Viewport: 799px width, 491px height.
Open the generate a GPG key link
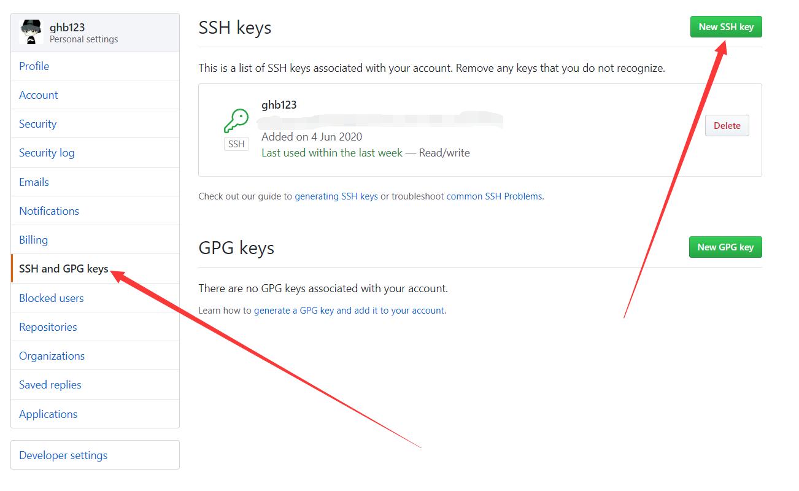pos(349,311)
